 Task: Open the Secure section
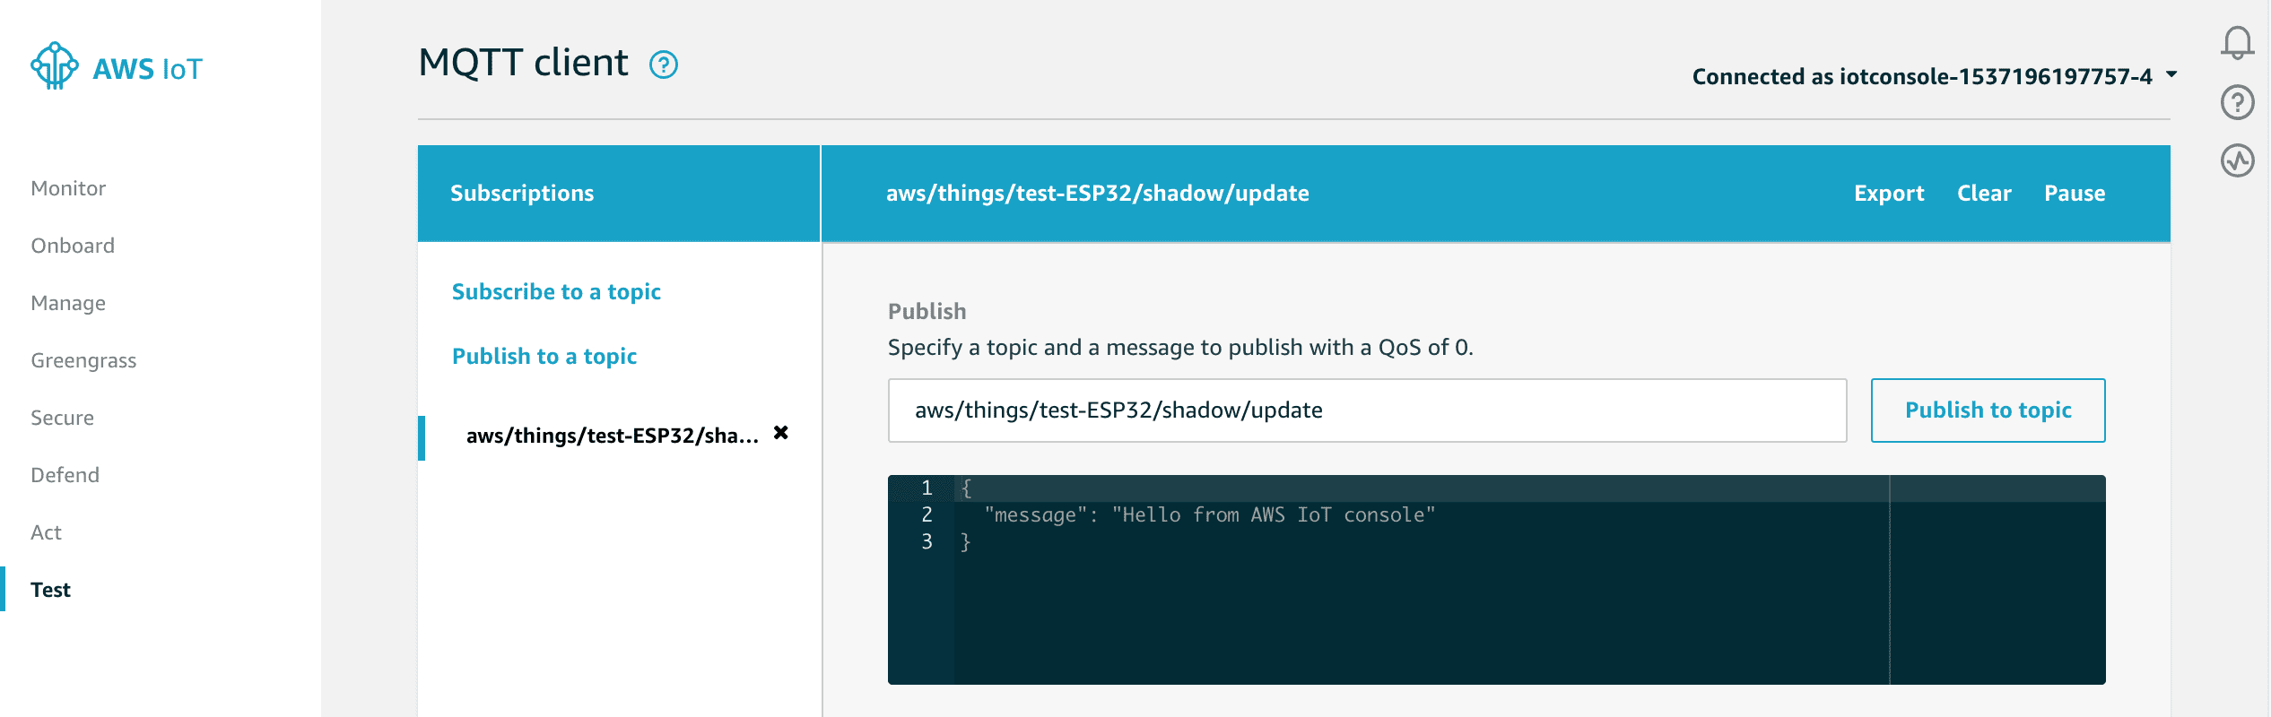(x=62, y=418)
